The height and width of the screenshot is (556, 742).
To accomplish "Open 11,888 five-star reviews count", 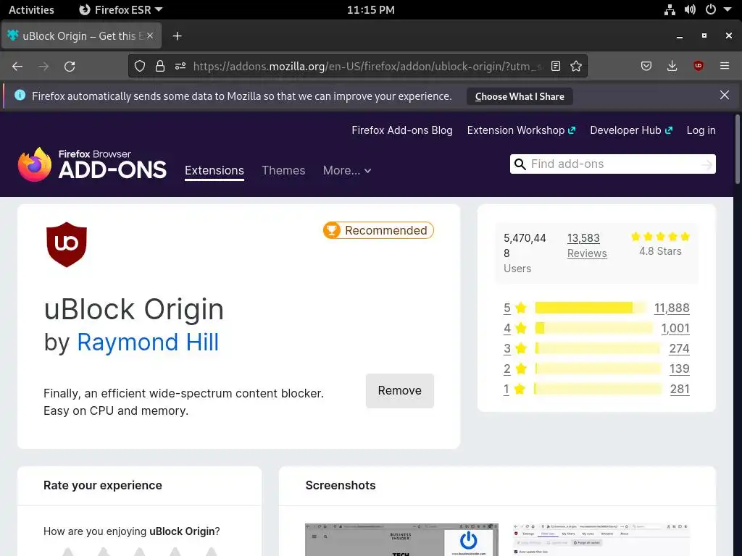I will tap(672, 308).
